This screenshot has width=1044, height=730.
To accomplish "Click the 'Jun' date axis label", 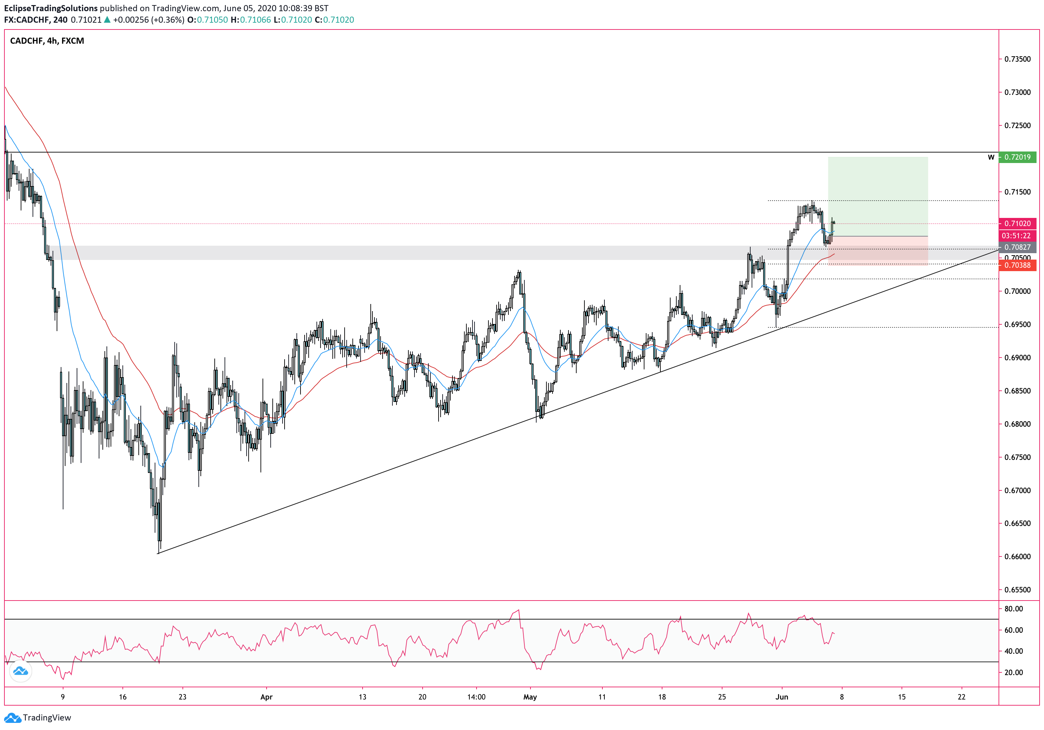I will click(x=781, y=697).
